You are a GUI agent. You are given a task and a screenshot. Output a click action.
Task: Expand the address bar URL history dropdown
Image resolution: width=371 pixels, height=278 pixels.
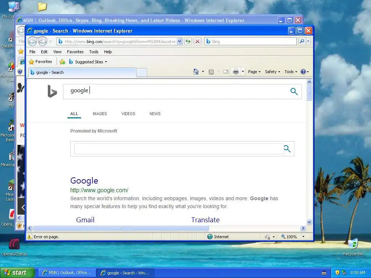point(179,41)
